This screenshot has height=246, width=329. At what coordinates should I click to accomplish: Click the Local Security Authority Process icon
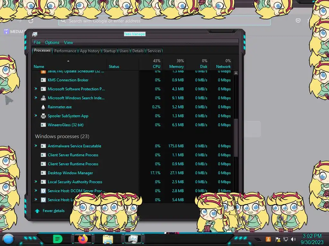43,182
